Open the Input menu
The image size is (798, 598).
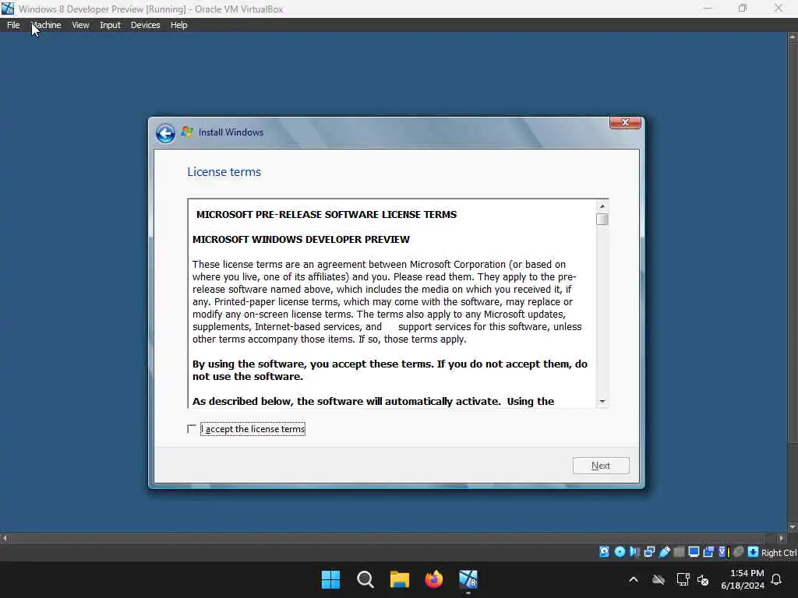pyautogui.click(x=110, y=25)
